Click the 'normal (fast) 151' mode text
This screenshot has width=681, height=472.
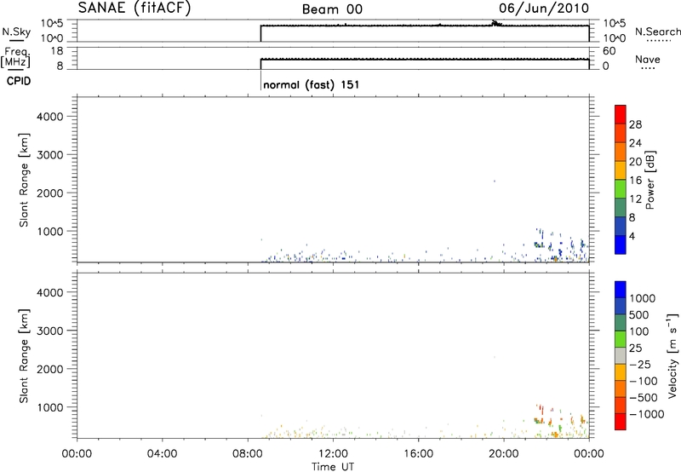[x=311, y=84]
